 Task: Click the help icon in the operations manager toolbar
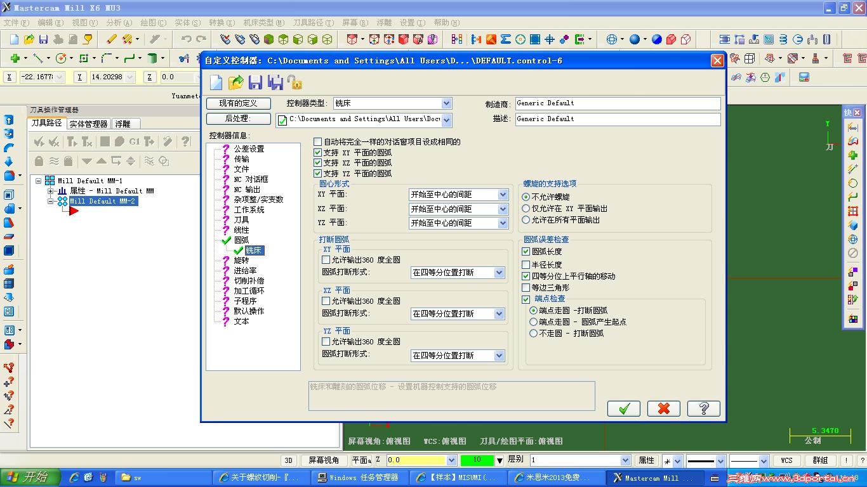pyautogui.click(x=185, y=141)
